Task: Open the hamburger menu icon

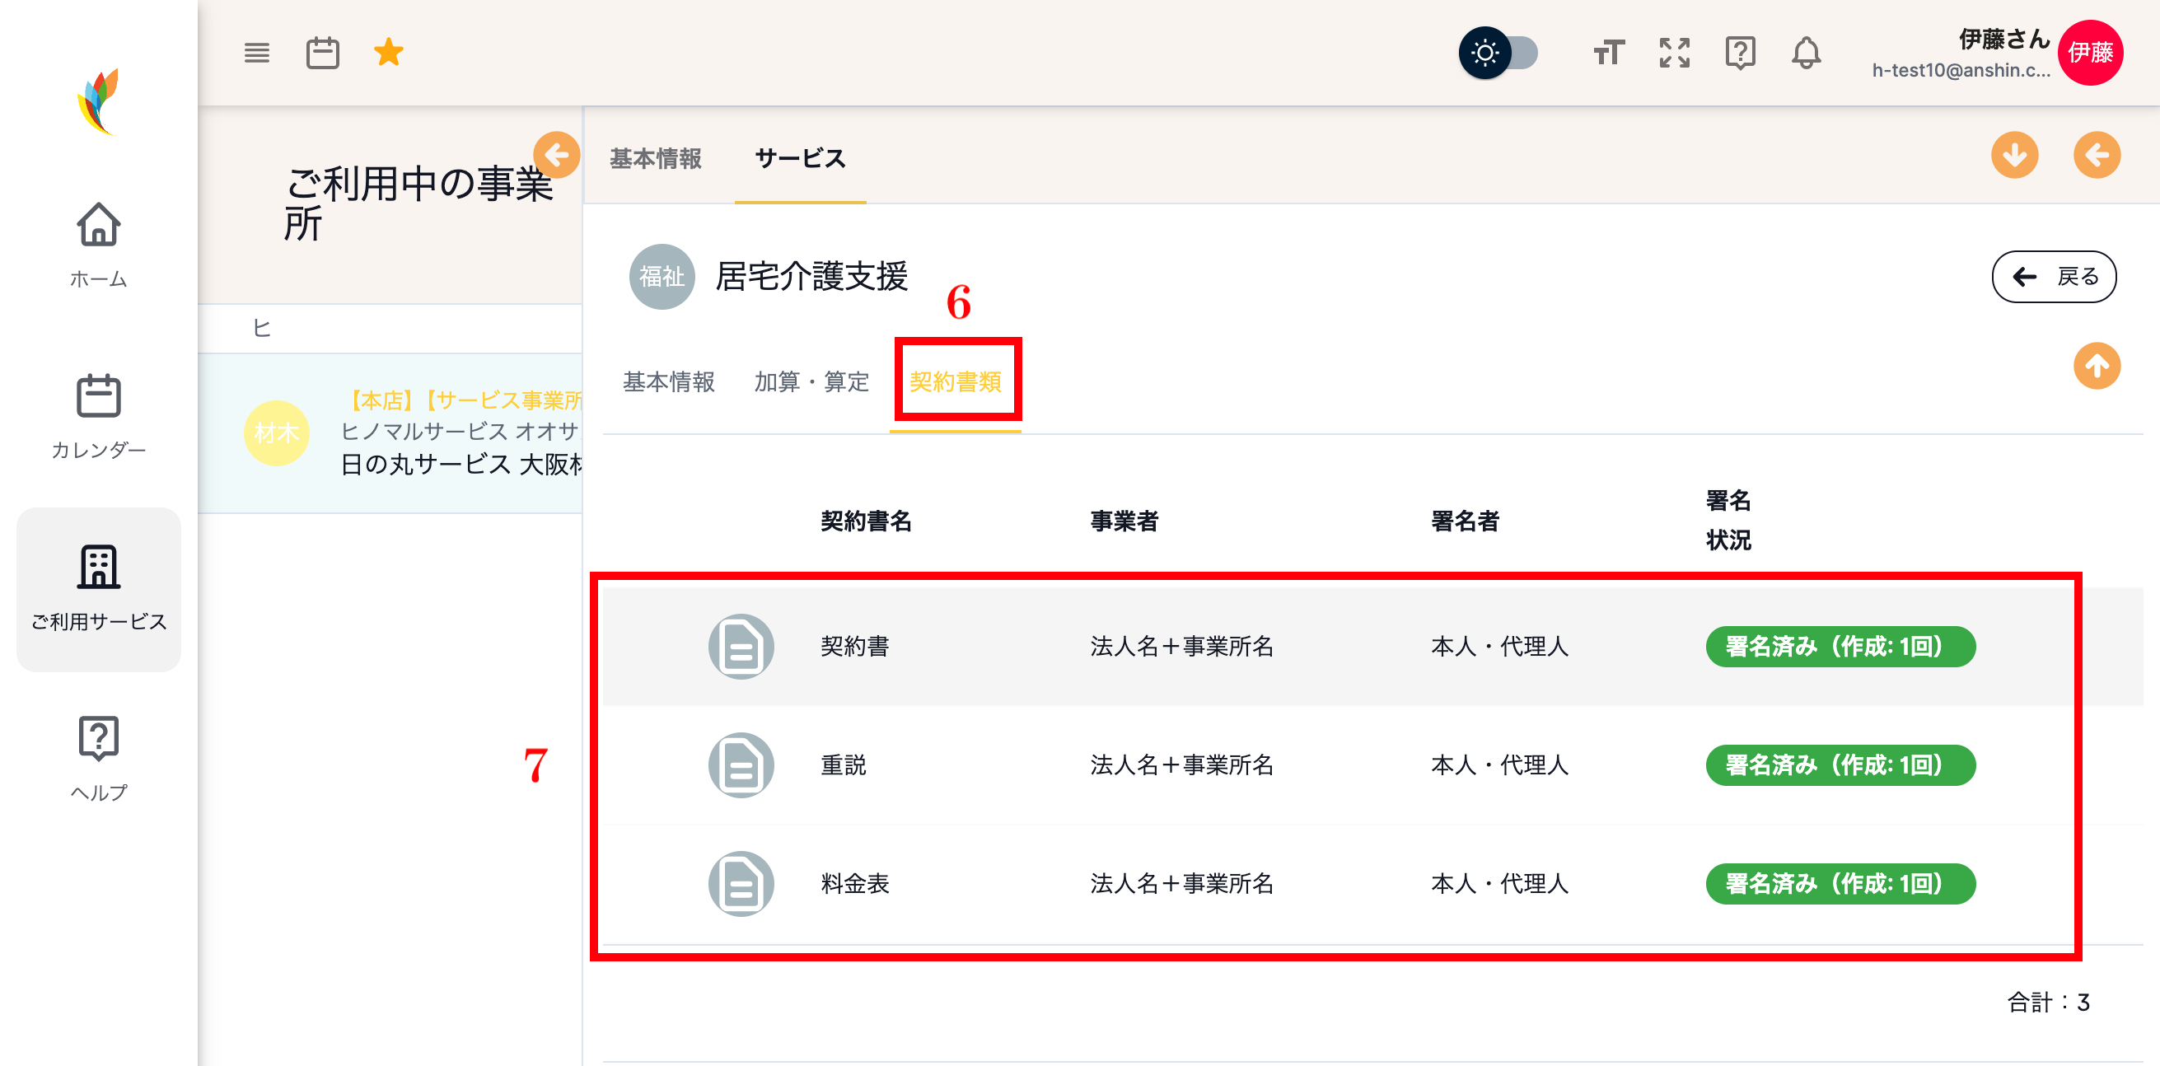Action: tap(256, 53)
